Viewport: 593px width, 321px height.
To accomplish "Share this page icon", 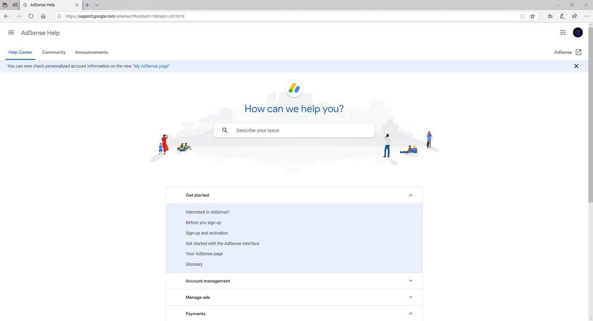I will [574, 16].
